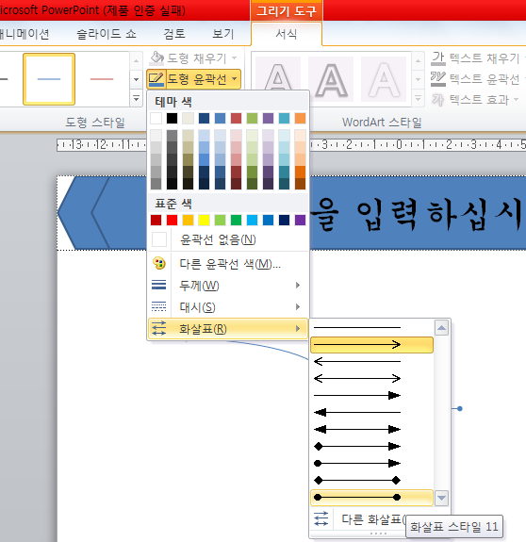The height and width of the screenshot is (542, 526).
Task: Open the 두께(W) menu item
Action: [x=228, y=286]
